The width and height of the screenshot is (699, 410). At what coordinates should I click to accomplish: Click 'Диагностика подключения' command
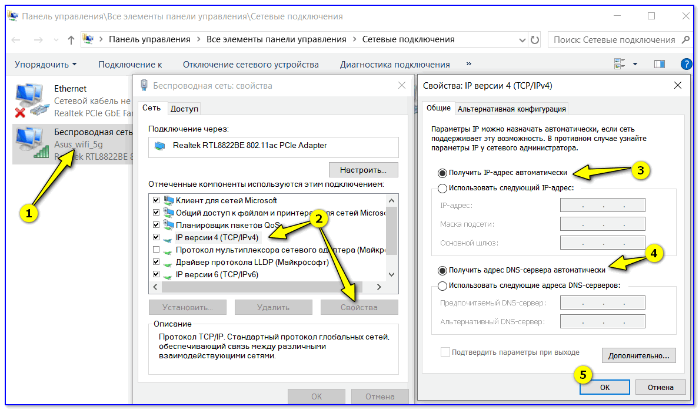[x=395, y=65]
